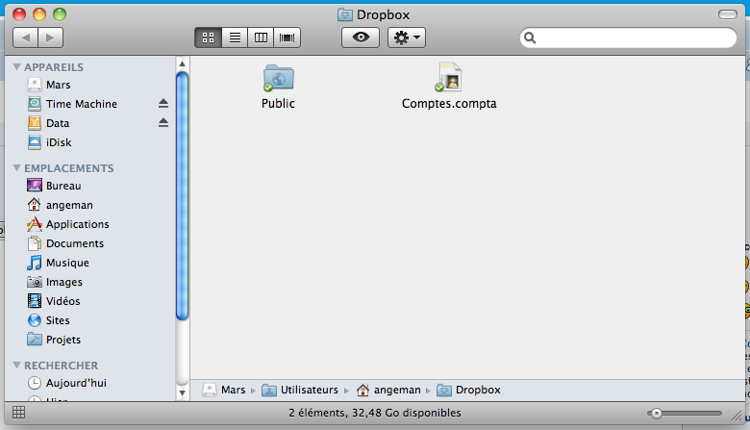Click the blue sidebar scrollbar thumb
Image resolution: width=750 pixels, height=430 pixels.
(x=182, y=195)
